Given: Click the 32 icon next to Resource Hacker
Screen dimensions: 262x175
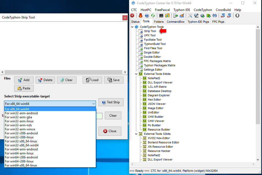Looking at the screenshot, I should click(x=145, y=151).
